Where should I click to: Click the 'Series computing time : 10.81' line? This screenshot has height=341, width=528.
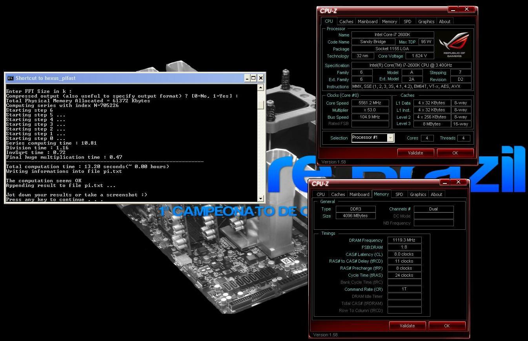tap(51, 143)
